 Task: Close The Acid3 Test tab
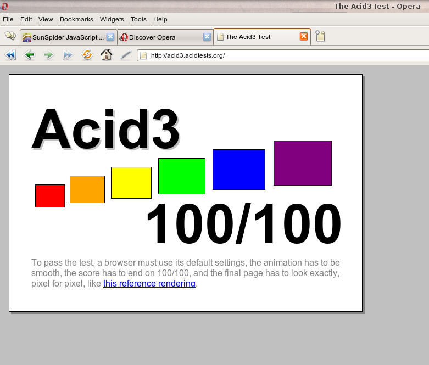point(304,36)
